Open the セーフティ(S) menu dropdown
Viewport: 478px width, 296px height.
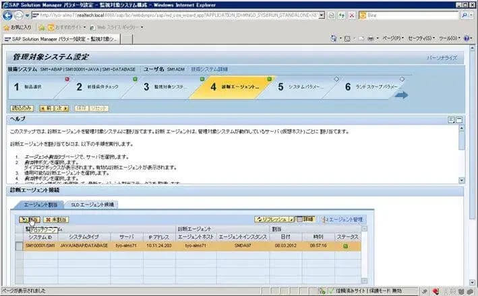421,38
